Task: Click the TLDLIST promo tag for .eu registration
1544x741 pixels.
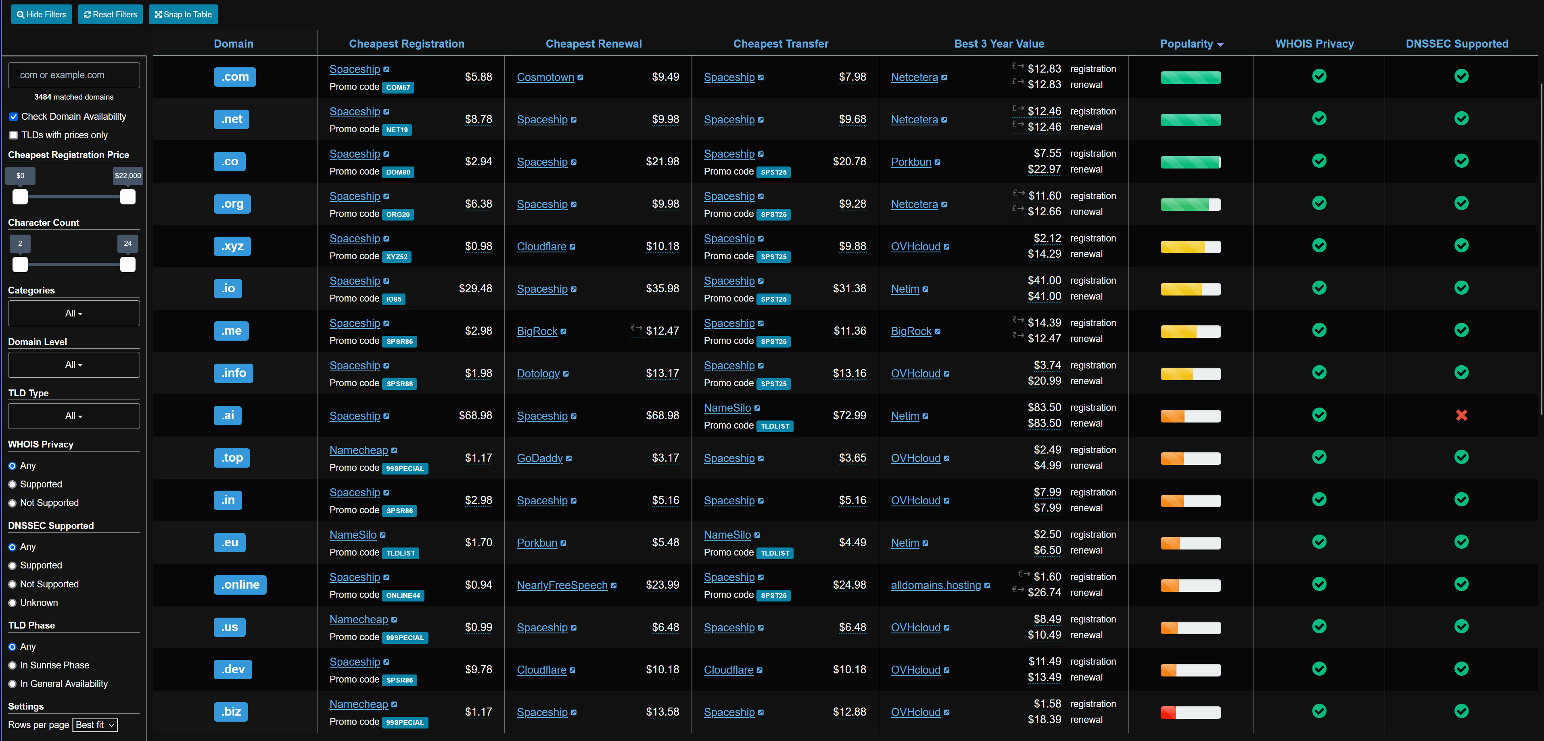Action: pyautogui.click(x=400, y=554)
